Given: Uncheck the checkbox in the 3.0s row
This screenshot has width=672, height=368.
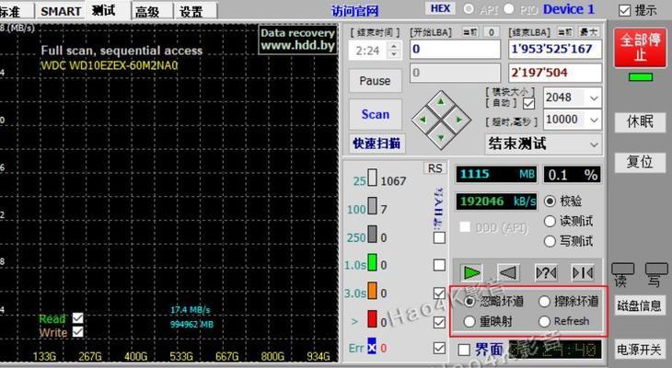Looking at the screenshot, I should pos(439,293).
